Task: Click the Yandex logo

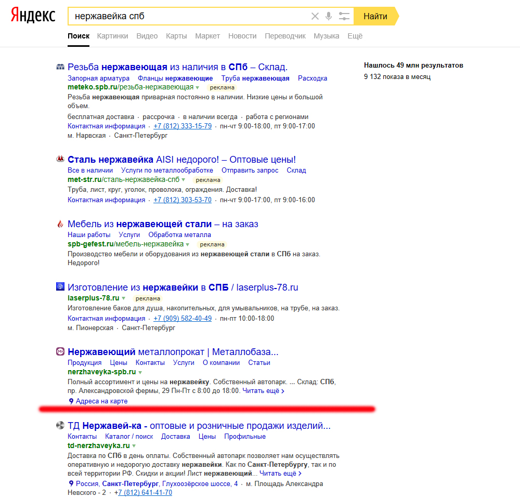Action: [x=33, y=15]
